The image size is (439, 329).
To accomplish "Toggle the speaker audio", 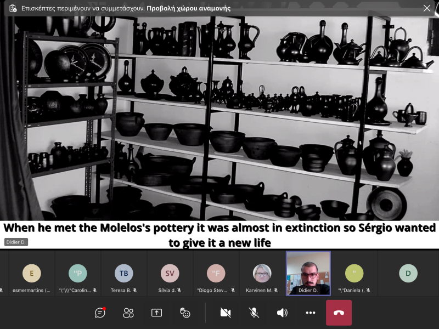I will point(282,313).
